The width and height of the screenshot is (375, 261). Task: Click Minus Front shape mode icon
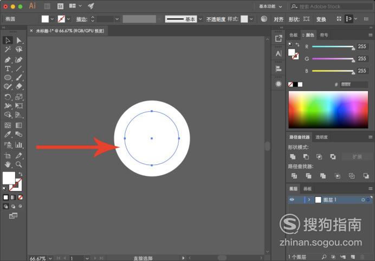point(306,157)
